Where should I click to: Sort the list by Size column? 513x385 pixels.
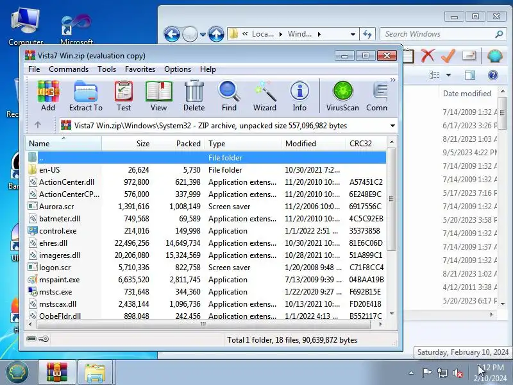coord(127,143)
